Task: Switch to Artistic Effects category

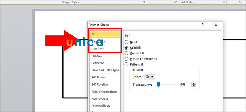Action: (101, 106)
